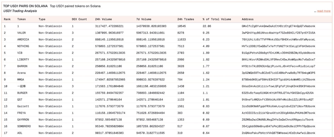The image size is (334, 137).
Task: Select the NOTHING token cell
Action: [23, 46]
